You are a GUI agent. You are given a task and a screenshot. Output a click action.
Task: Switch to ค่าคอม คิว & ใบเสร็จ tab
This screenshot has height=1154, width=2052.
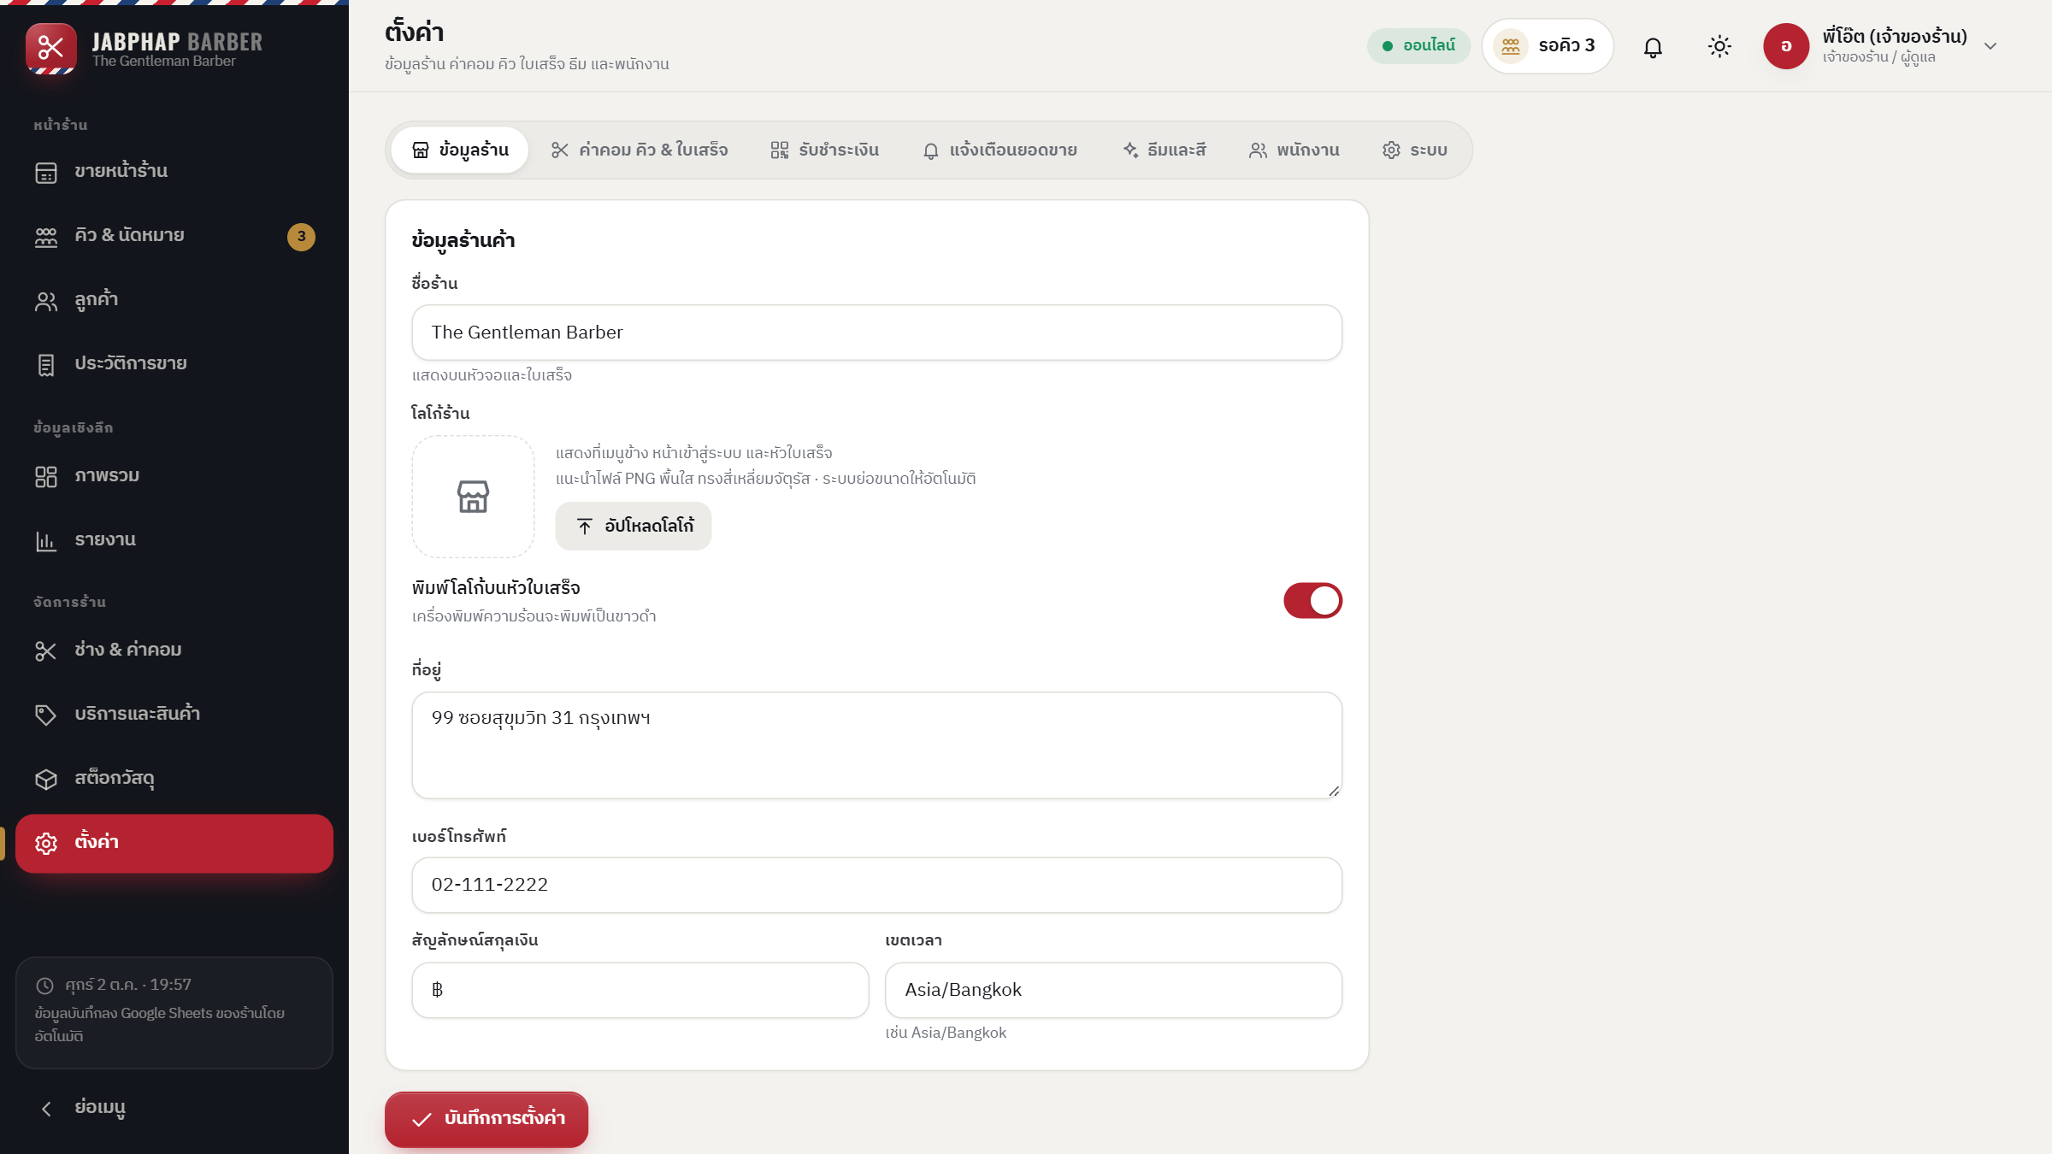[x=640, y=150]
